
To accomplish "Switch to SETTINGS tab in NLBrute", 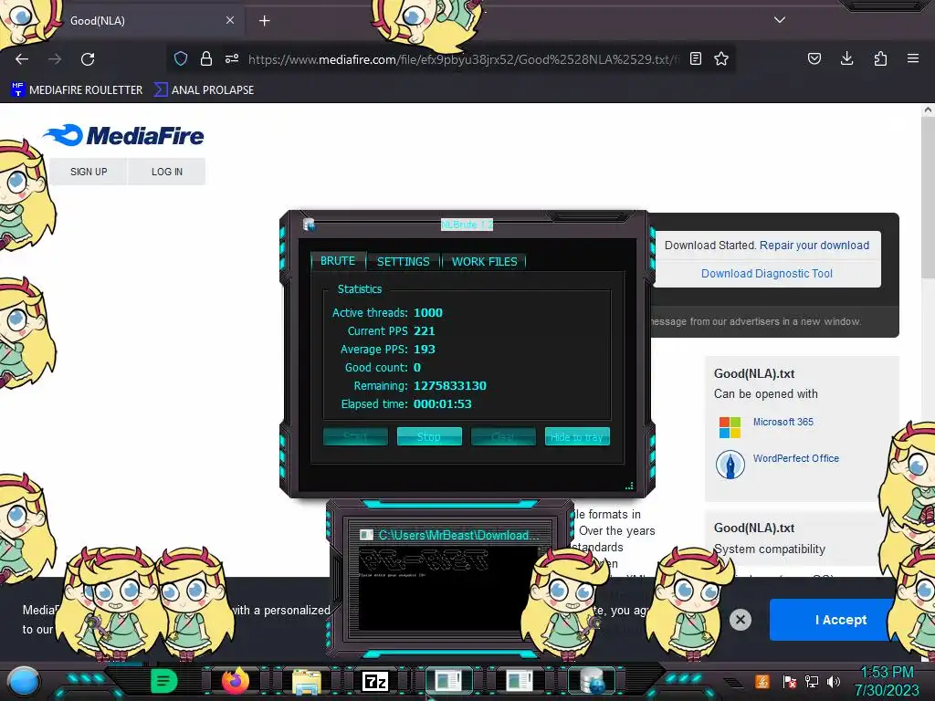I will (403, 262).
